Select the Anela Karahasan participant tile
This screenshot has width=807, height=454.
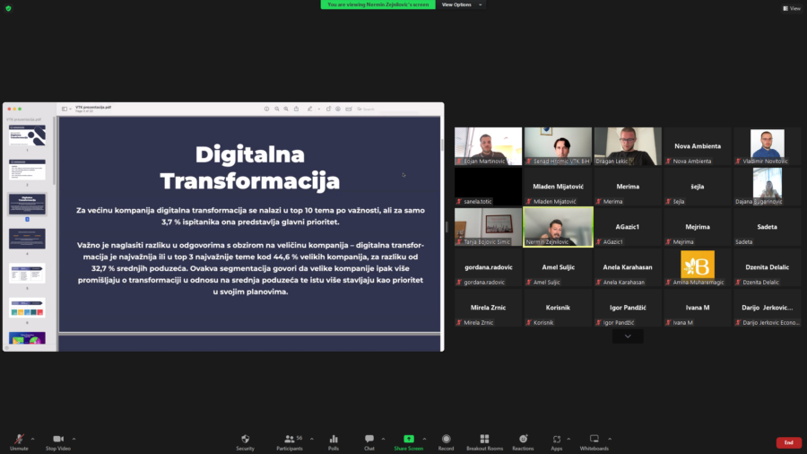pyautogui.click(x=628, y=267)
